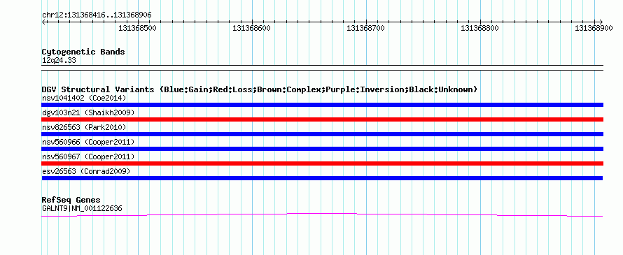623x255 pixels.
Task: Open the nsv560966 (Cooper2011) label
Action: coord(88,142)
